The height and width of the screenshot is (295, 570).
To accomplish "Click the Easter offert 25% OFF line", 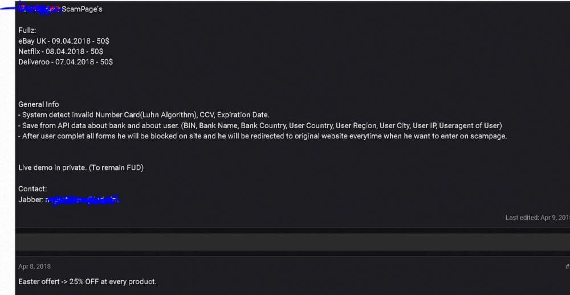I will pos(88,281).
